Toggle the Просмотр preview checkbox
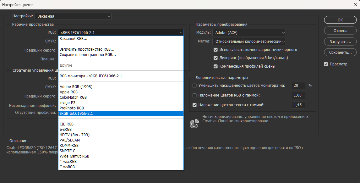 pos(326,64)
